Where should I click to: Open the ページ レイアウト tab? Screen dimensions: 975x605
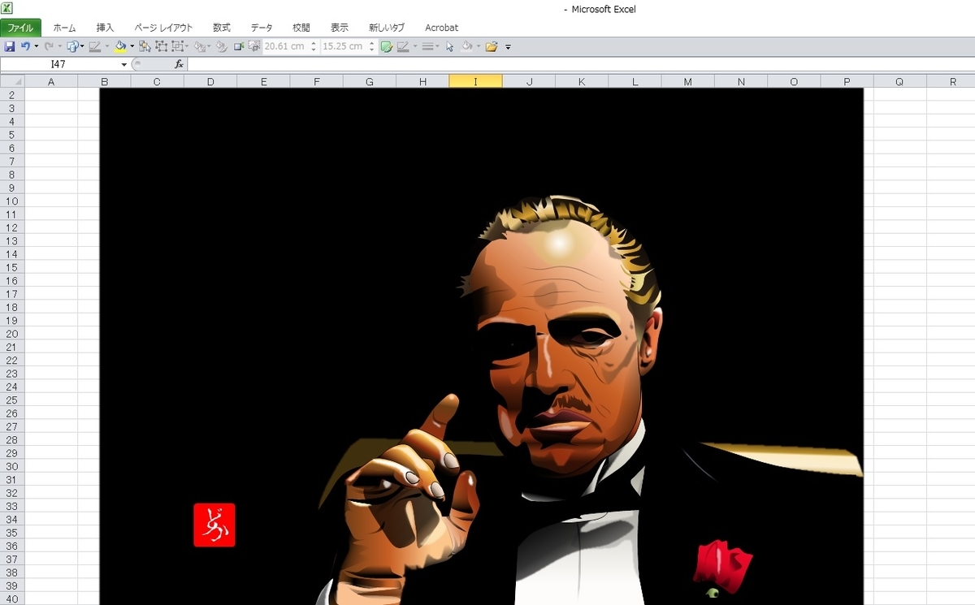point(163,28)
